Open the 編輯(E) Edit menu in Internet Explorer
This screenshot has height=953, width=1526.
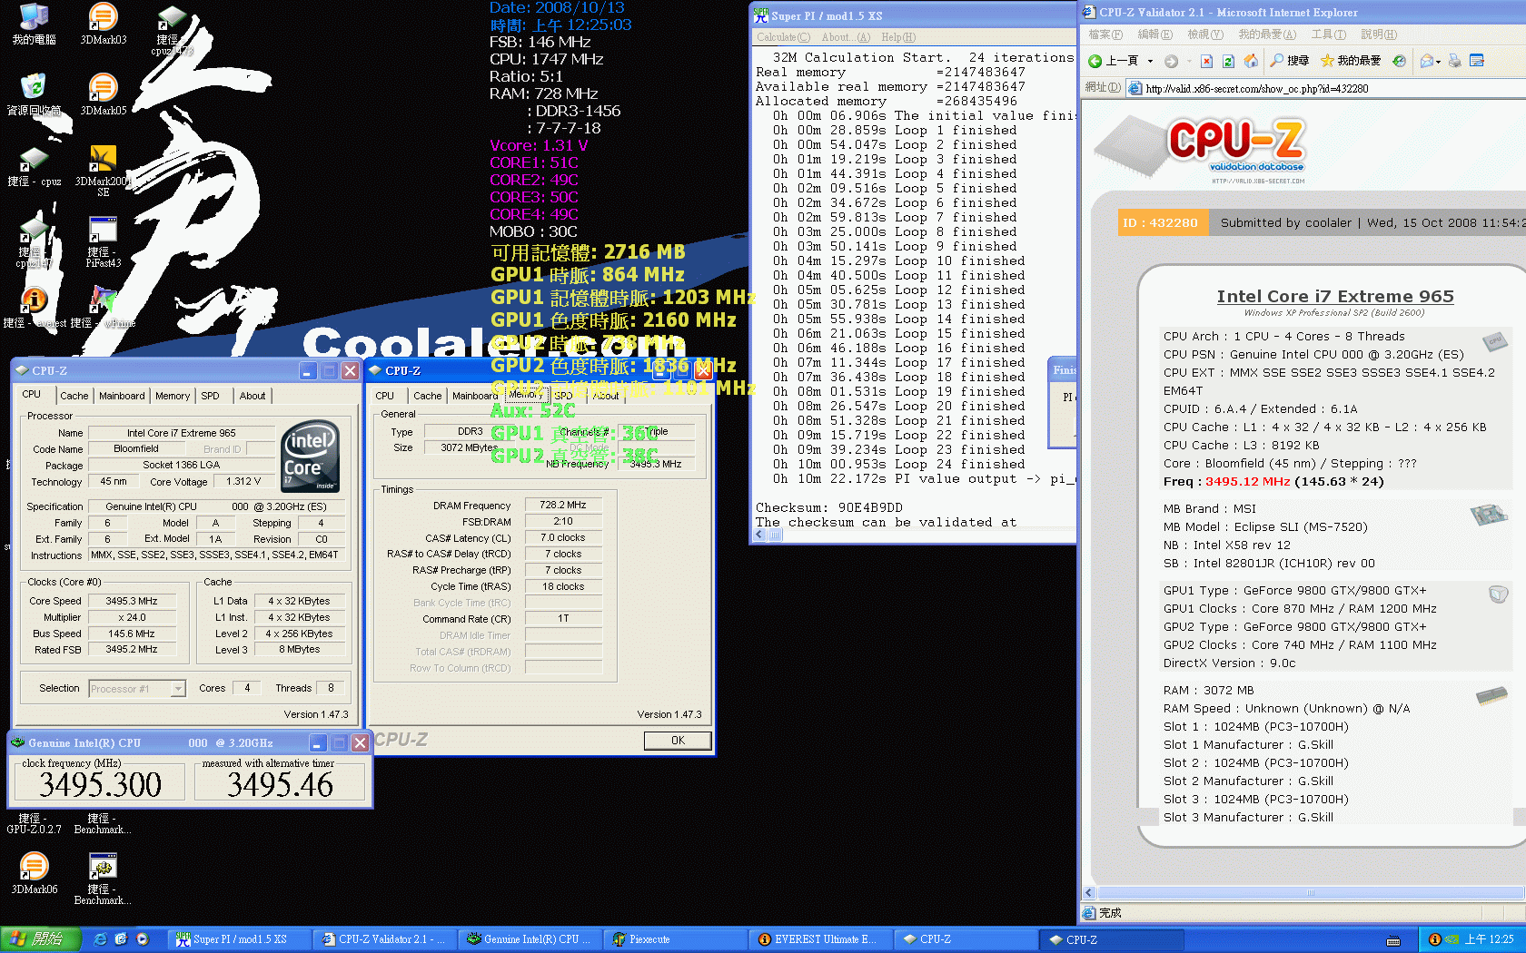point(1154,34)
